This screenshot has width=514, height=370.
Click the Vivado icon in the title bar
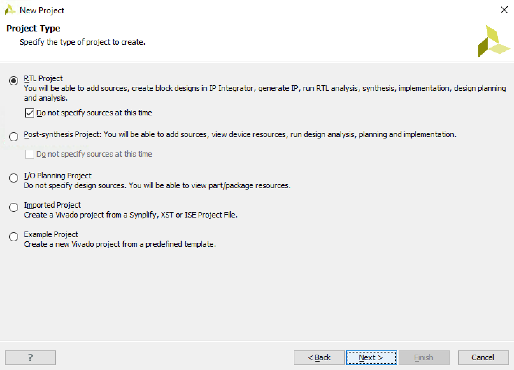click(10, 10)
